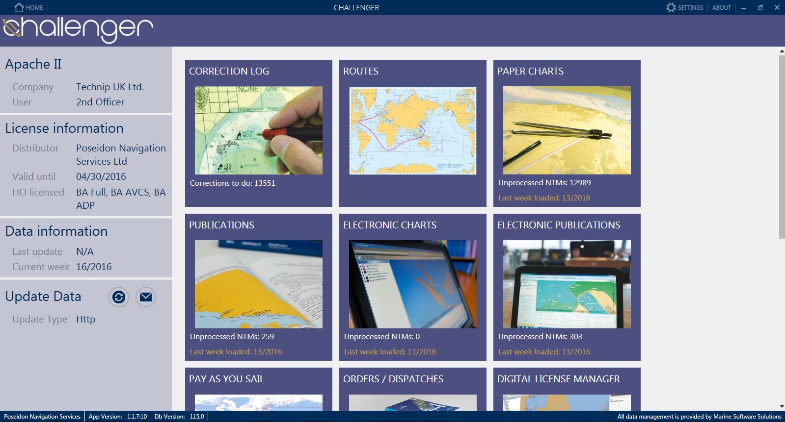This screenshot has height=422, width=785.
Task: Click status bar App Version '1.1.7:10'
Action: pos(137,417)
